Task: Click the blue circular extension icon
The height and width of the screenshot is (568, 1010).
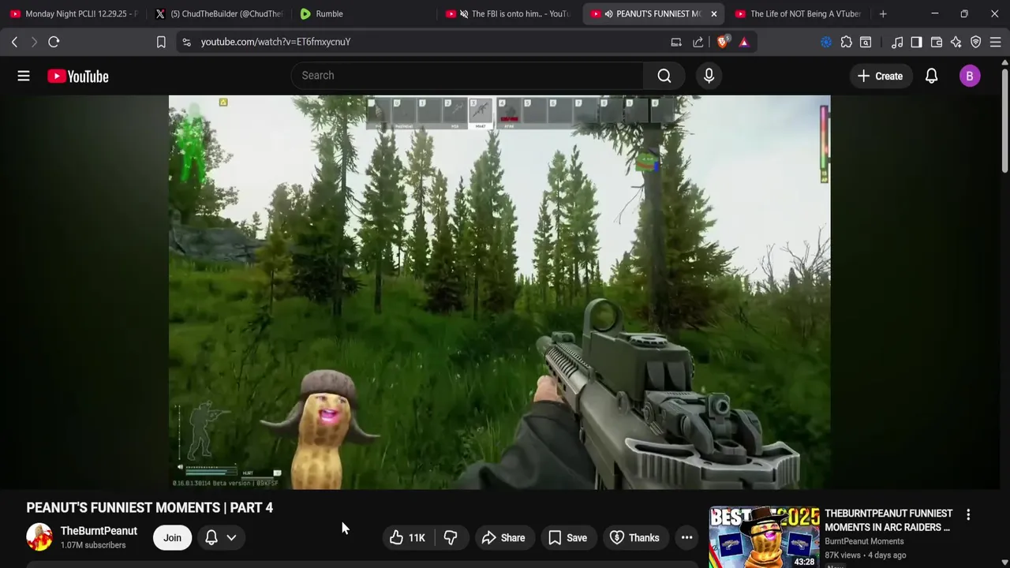Action: [826, 42]
